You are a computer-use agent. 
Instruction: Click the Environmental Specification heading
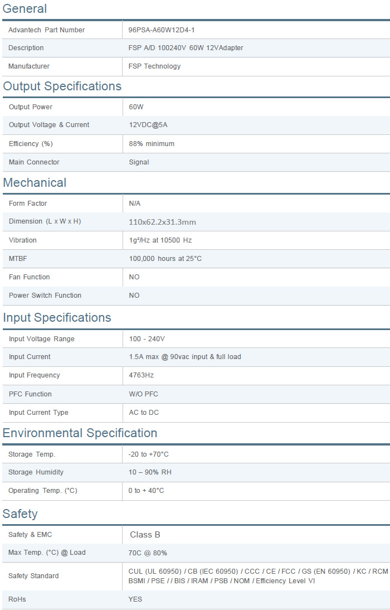tap(80, 433)
